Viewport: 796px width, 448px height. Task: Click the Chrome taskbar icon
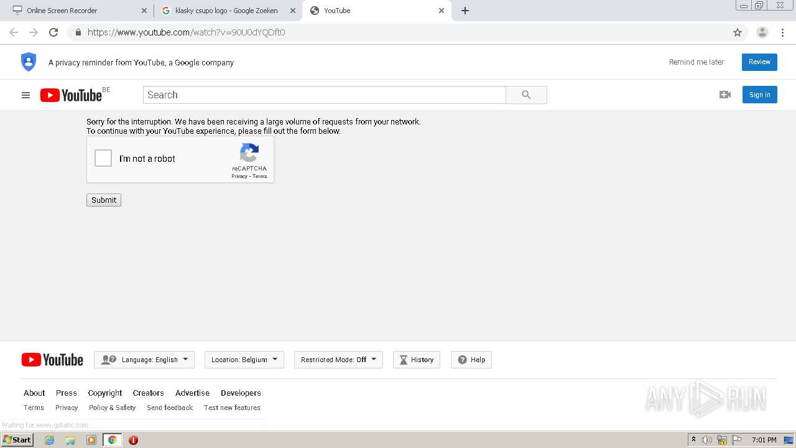(112, 440)
